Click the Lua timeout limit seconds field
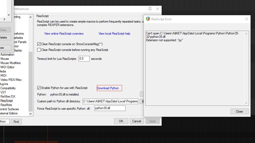Image resolution: width=255 pixels, height=143 pixels. (x=84, y=59)
